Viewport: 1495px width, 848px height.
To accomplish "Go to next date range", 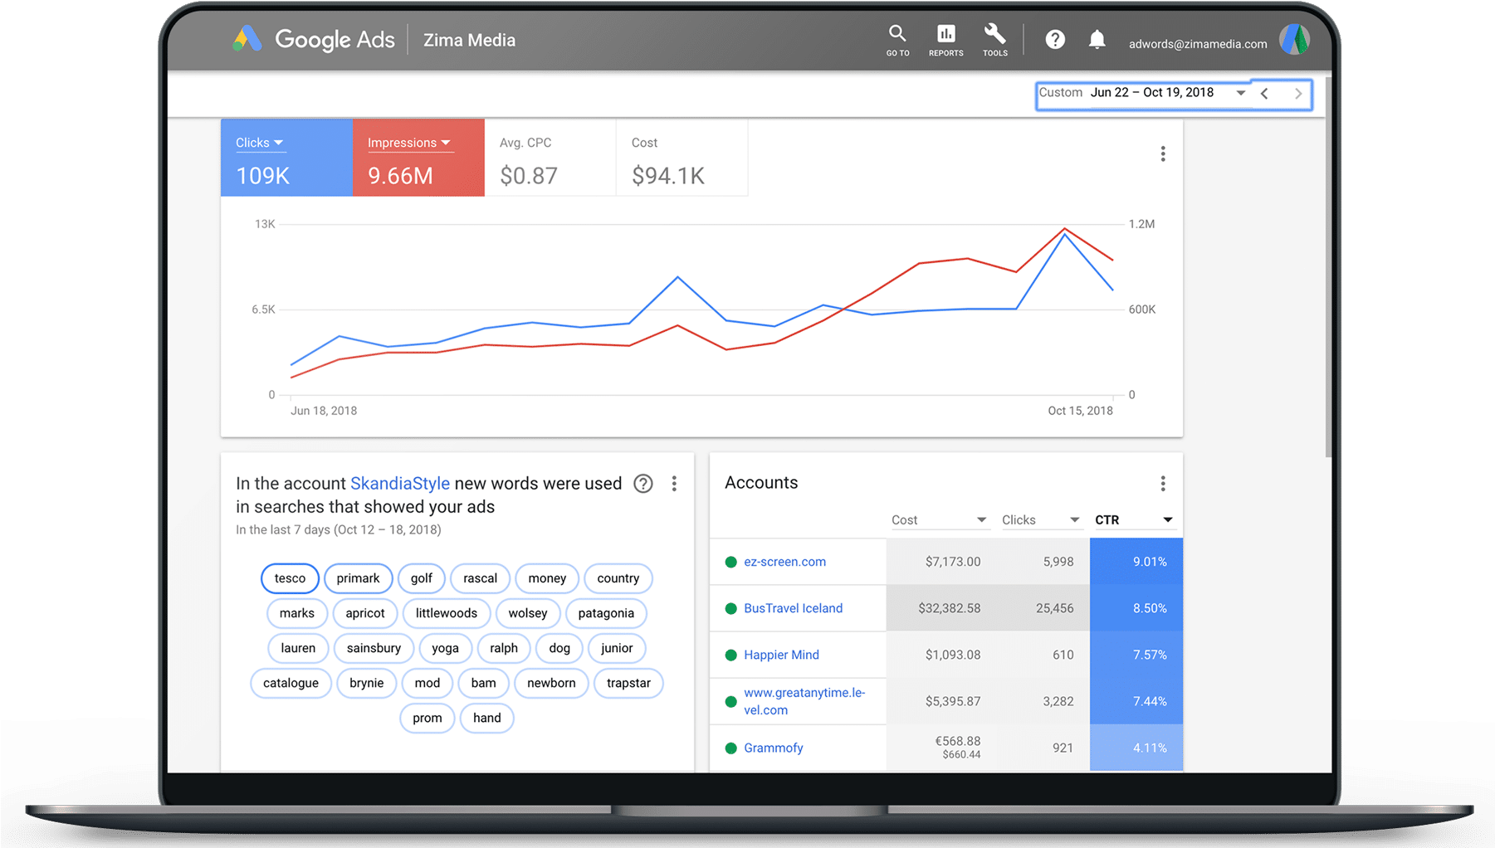I will [x=1298, y=94].
